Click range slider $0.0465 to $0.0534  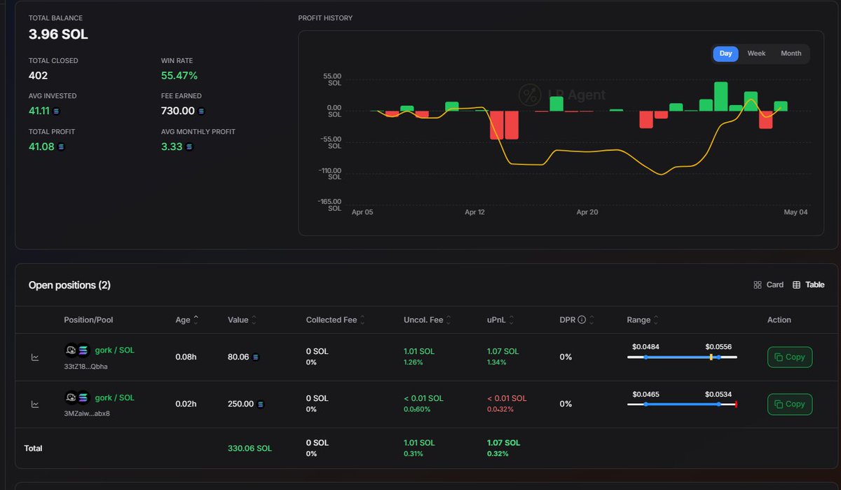coord(682,404)
